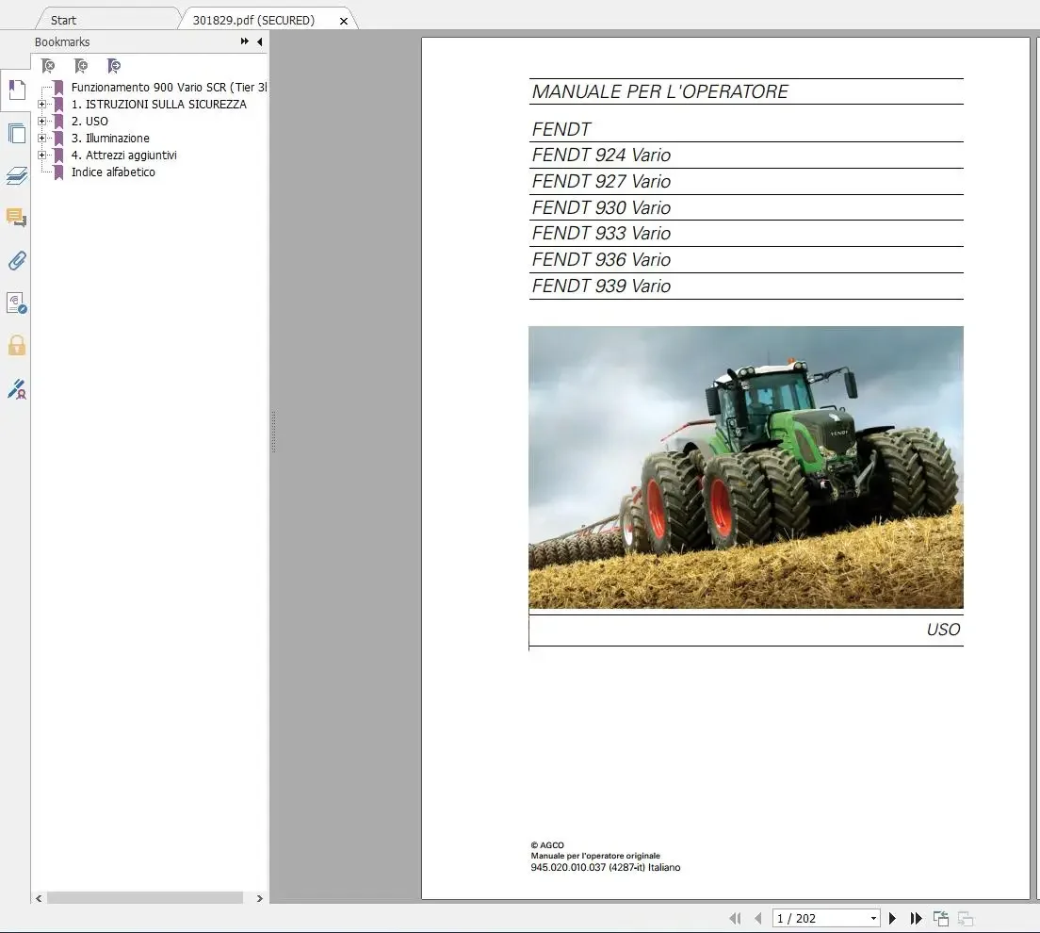This screenshot has width=1040, height=933.
Task: Open the page number dropdown arrow
Action: (x=873, y=919)
